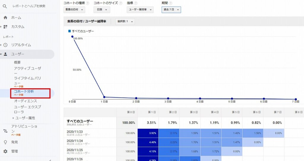Screen dimensions: 304x161
Task: Open the リアルタイム menu item
Action: [21, 45]
